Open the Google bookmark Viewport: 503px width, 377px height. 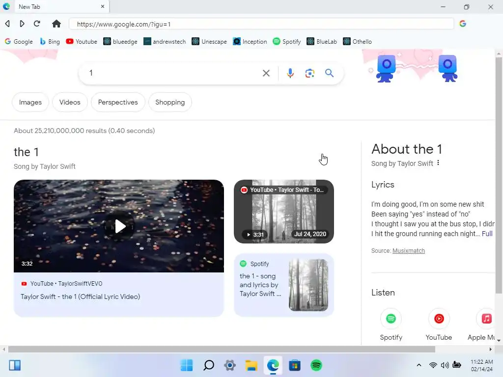click(19, 42)
